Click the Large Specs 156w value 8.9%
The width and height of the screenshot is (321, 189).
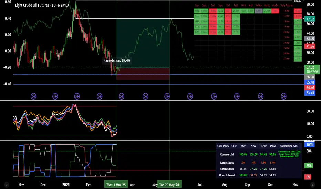coord(273,163)
